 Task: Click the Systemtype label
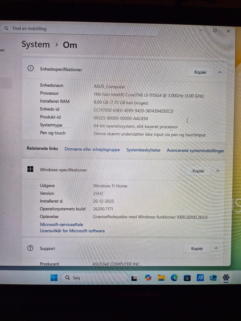click(51, 125)
